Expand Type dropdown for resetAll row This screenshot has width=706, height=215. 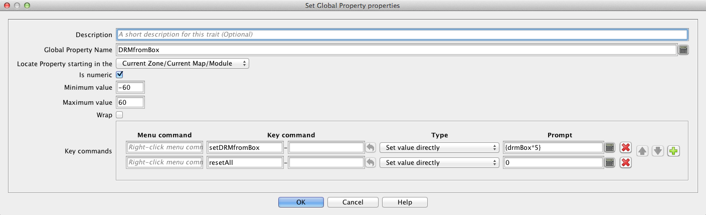[x=439, y=162]
